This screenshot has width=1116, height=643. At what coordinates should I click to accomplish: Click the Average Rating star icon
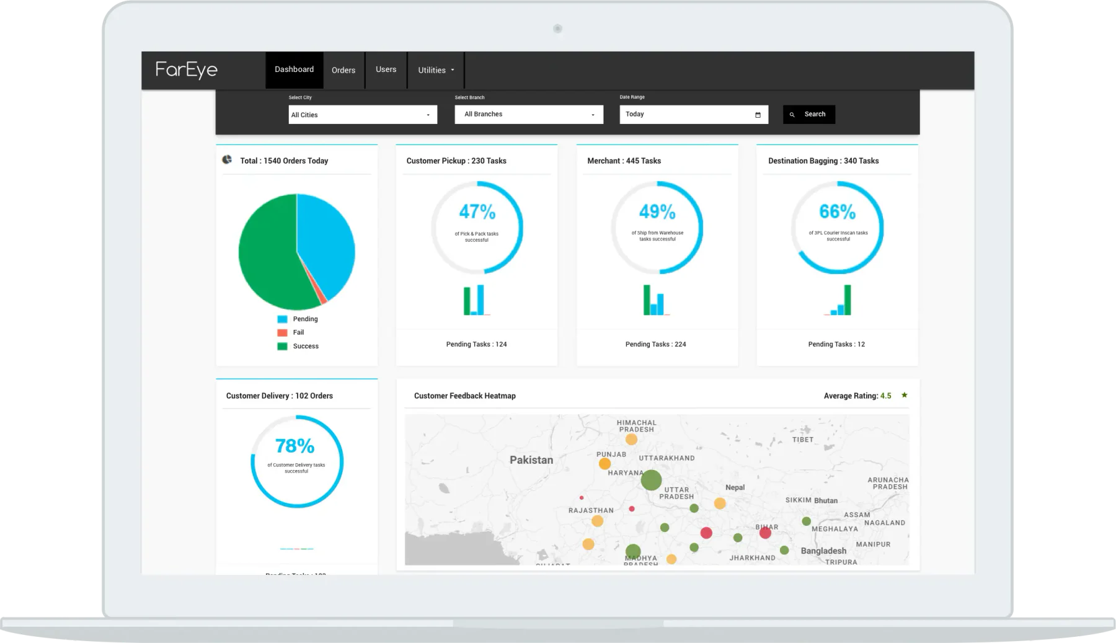click(904, 395)
